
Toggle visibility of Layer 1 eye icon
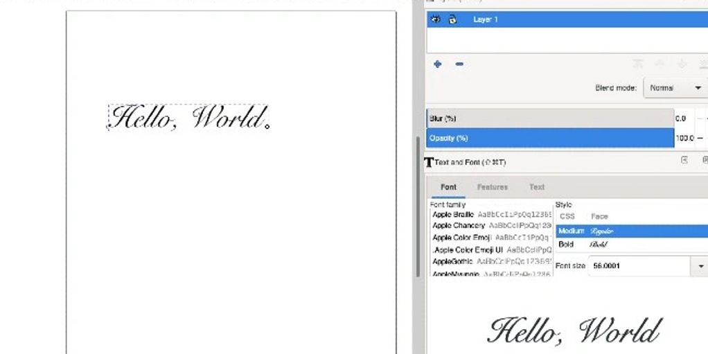(x=436, y=19)
